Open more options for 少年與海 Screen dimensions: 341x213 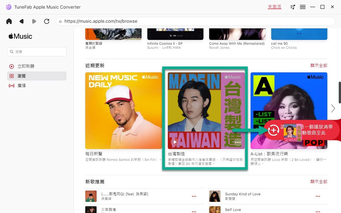pyautogui.click(x=194, y=211)
